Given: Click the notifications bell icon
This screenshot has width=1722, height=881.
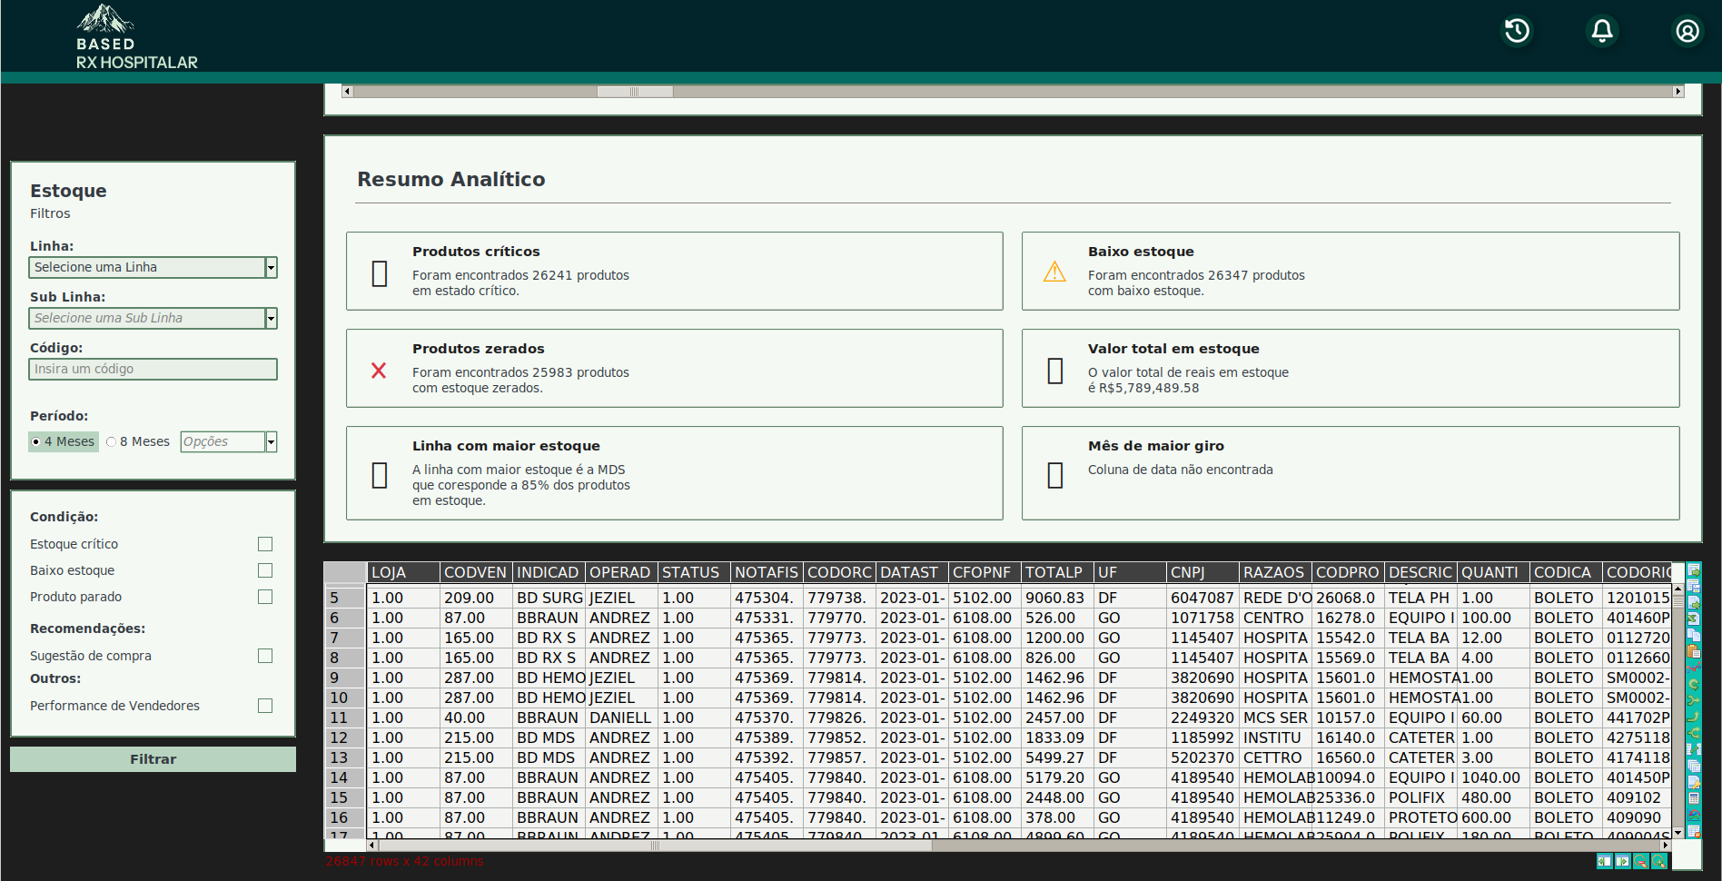Looking at the screenshot, I should tap(1602, 31).
